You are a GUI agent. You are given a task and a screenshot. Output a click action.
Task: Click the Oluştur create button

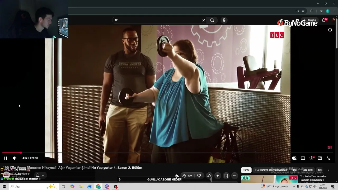309,20
